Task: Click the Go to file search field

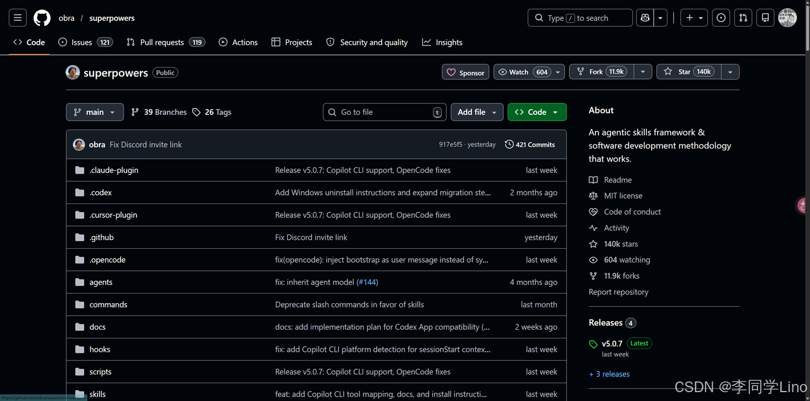Action: 385,112
